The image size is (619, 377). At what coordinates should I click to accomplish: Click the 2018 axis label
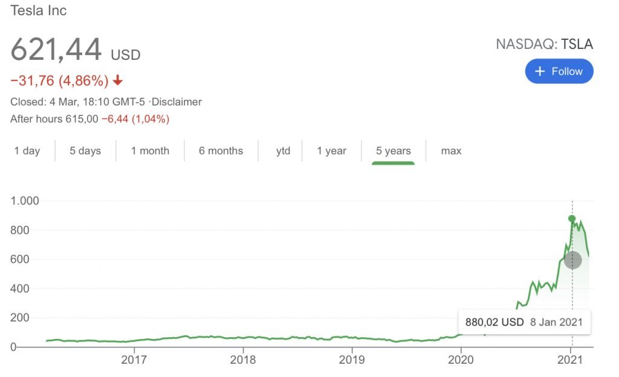point(243,359)
